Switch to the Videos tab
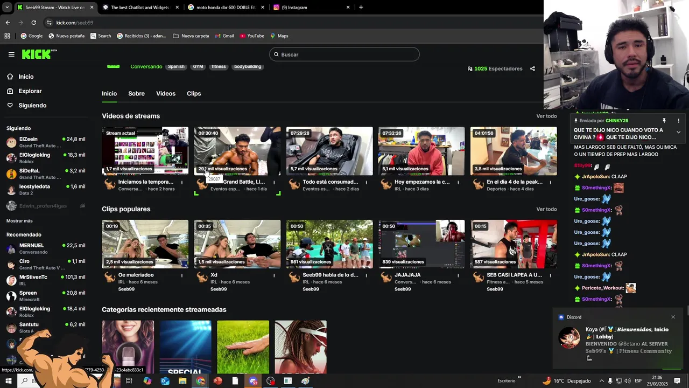The image size is (689, 388). tap(166, 93)
